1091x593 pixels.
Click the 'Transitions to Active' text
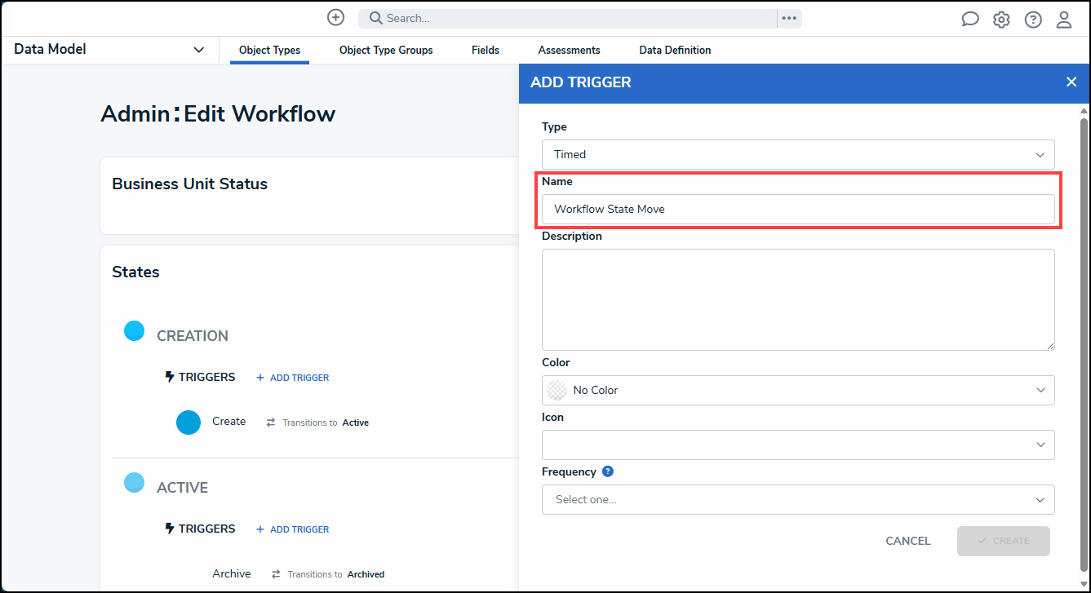[x=326, y=423]
